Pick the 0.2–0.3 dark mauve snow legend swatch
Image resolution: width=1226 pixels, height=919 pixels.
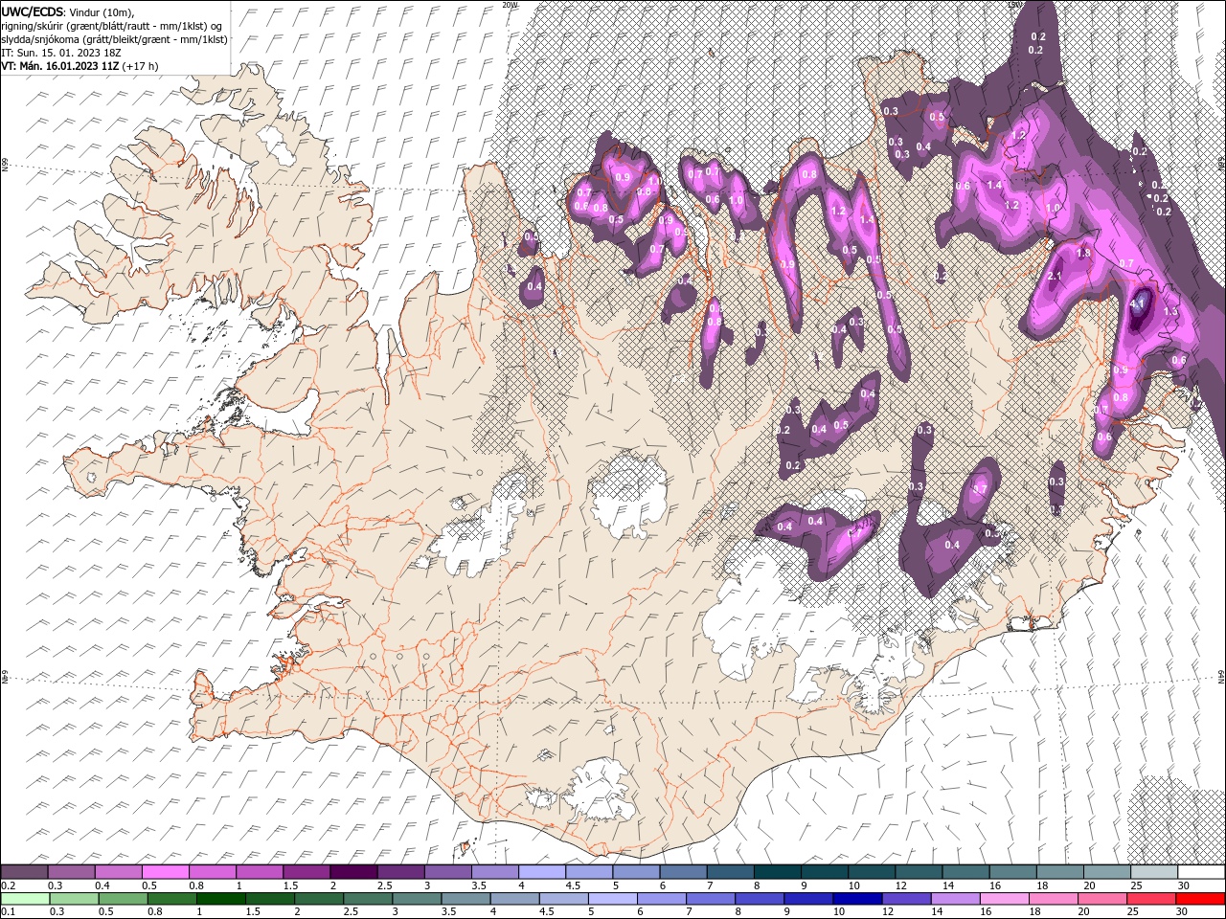pyautogui.click(x=24, y=872)
